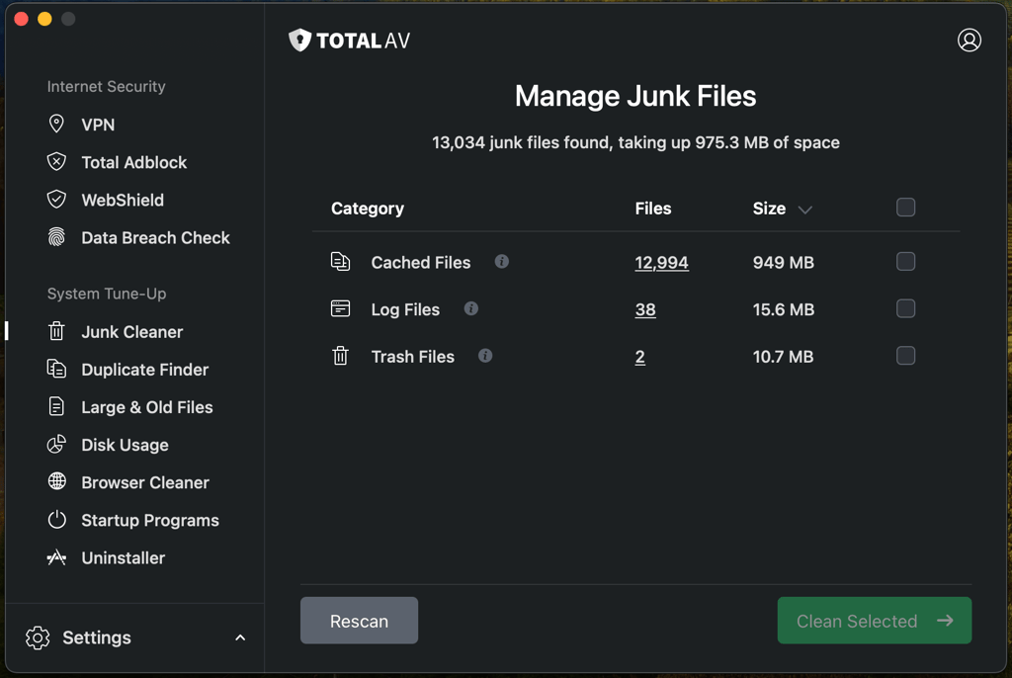Click the Settings gear icon
The height and width of the screenshot is (678, 1012).
(x=38, y=637)
